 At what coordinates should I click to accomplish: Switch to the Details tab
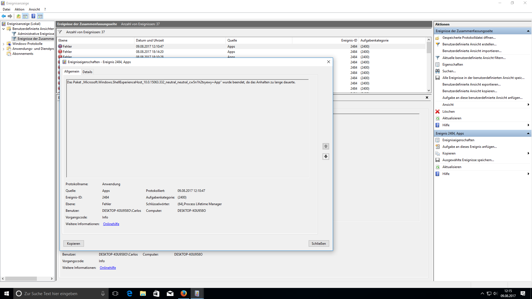(87, 72)
